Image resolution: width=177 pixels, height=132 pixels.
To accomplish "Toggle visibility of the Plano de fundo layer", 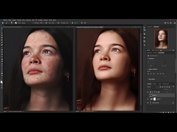I will pos(148,103).
